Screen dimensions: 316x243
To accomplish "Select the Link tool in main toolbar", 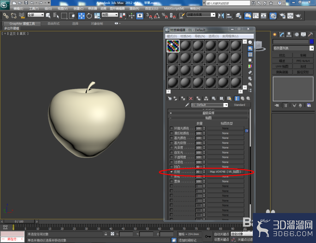I will [6, 15].
